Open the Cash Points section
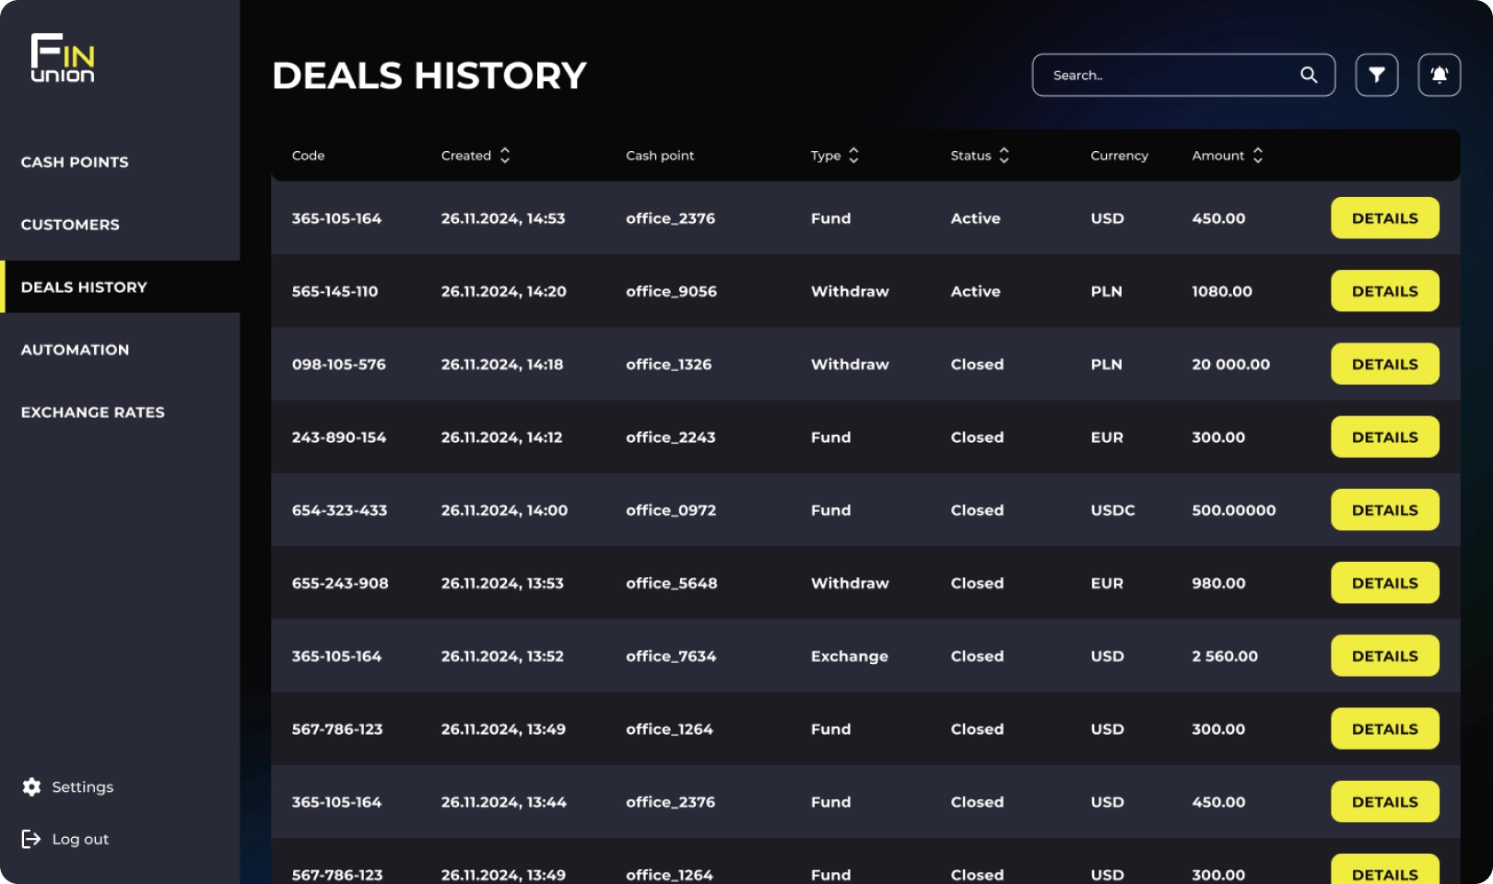 75,162
